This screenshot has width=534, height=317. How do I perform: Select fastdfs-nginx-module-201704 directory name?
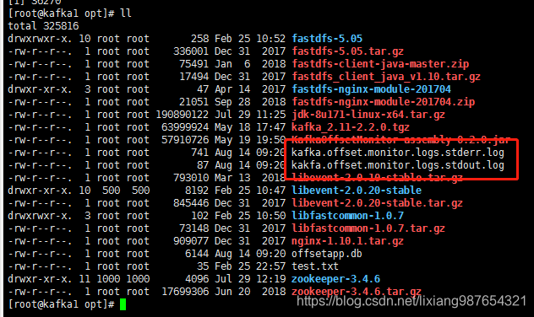[x=371, y=89]
